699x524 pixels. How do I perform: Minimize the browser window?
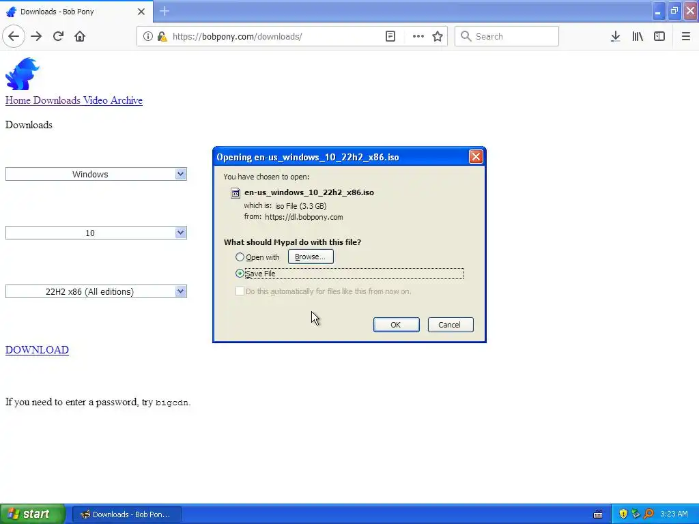click(x=658, y=12)
